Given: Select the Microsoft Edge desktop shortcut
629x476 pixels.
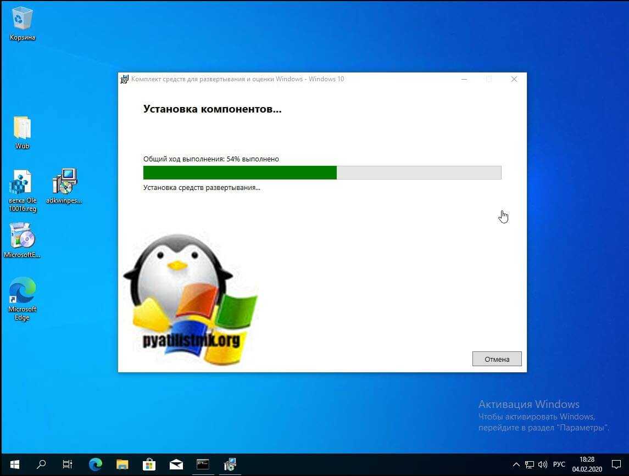Looking at the screenshot, I should tap(22, 299).
